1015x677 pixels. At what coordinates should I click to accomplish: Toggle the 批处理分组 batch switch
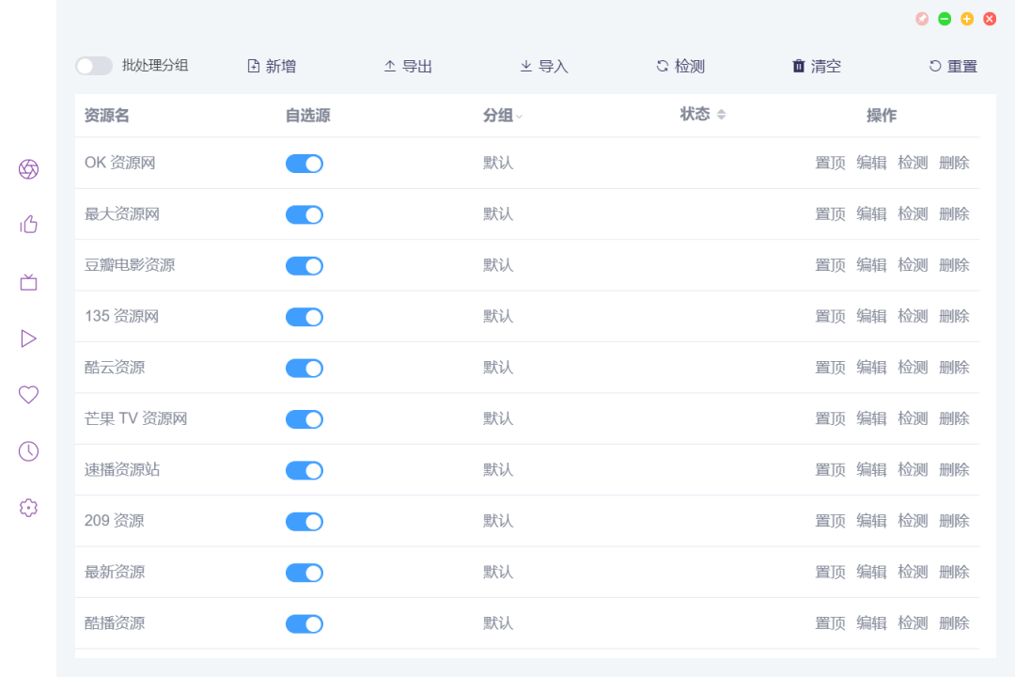click(94, 66)
